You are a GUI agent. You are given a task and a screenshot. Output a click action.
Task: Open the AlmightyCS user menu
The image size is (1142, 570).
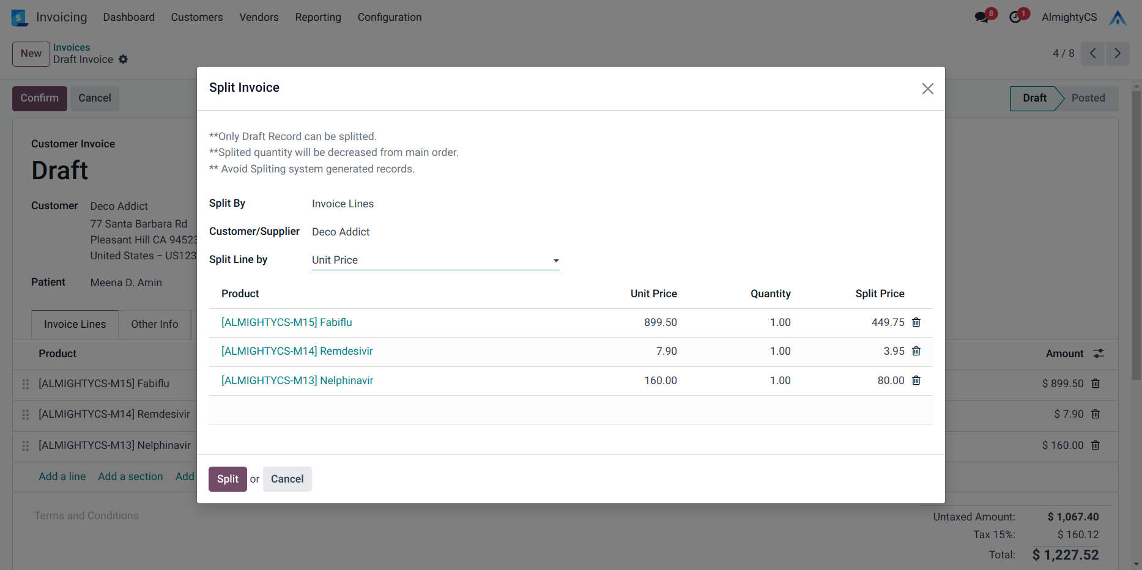(1069, 17)
